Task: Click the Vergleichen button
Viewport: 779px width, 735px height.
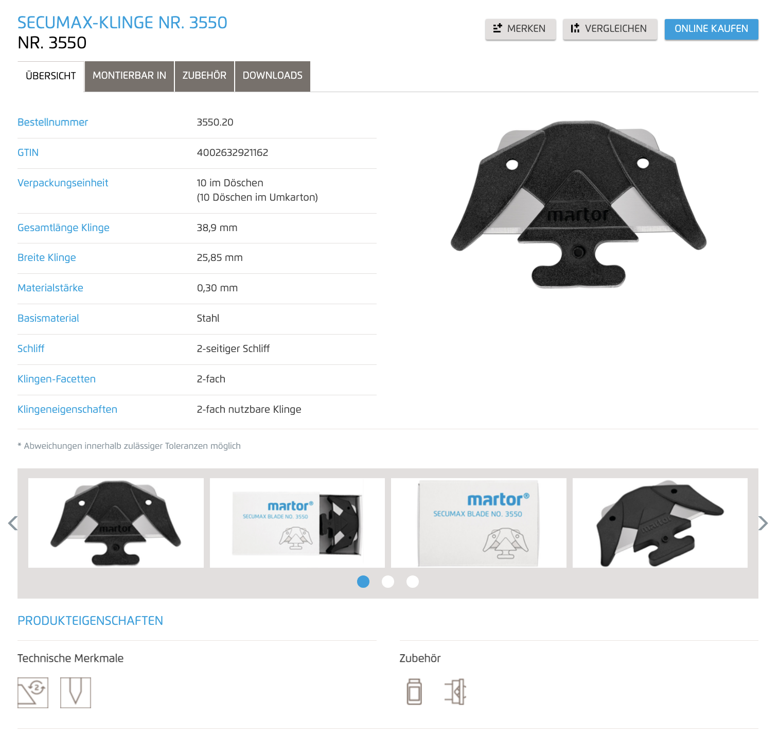Action: click(x=610, y=29)
